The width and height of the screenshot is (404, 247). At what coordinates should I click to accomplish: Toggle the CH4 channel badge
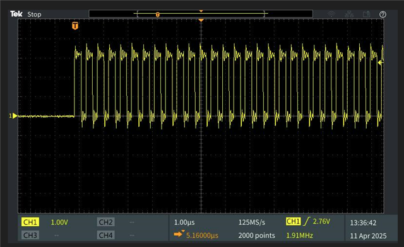(x=105, y=235)
